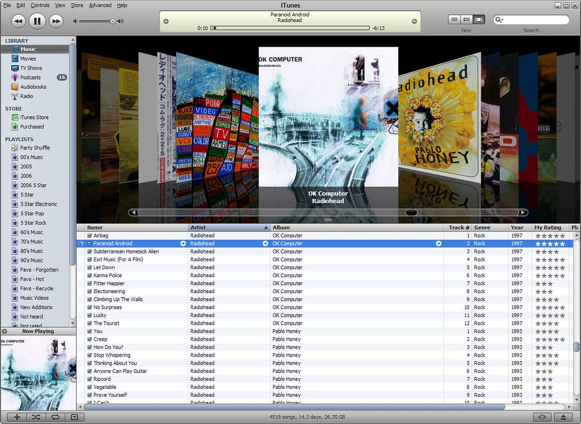Click the arrow icon left of the song display
The image size is (581, 424).
click(166, 22)
